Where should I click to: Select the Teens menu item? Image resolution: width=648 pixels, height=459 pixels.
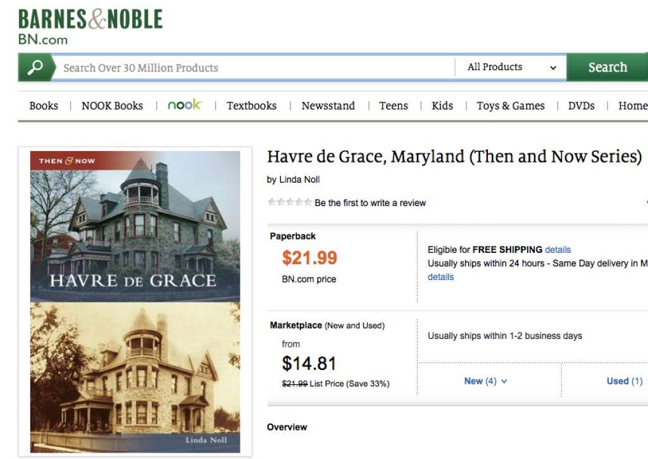point(394,106)
